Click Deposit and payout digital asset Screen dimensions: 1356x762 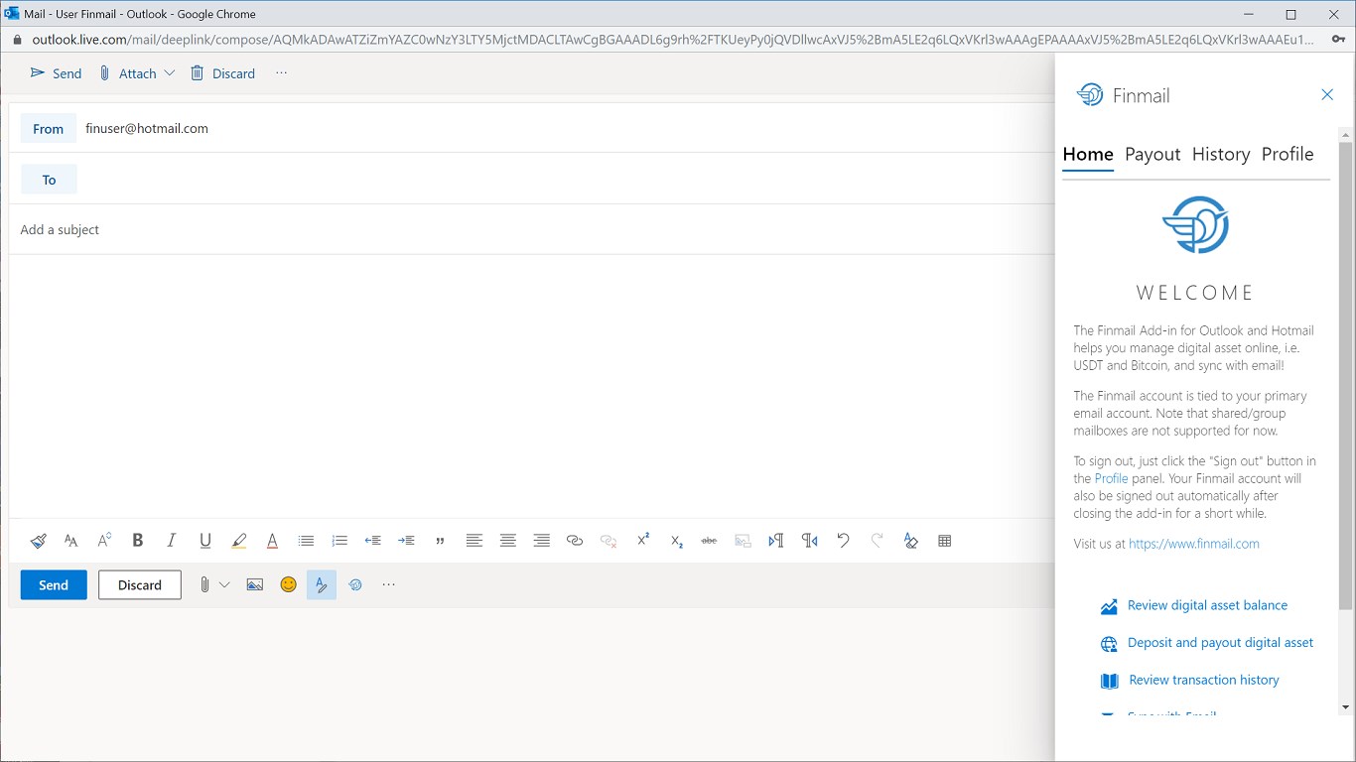pos(1220,643)
